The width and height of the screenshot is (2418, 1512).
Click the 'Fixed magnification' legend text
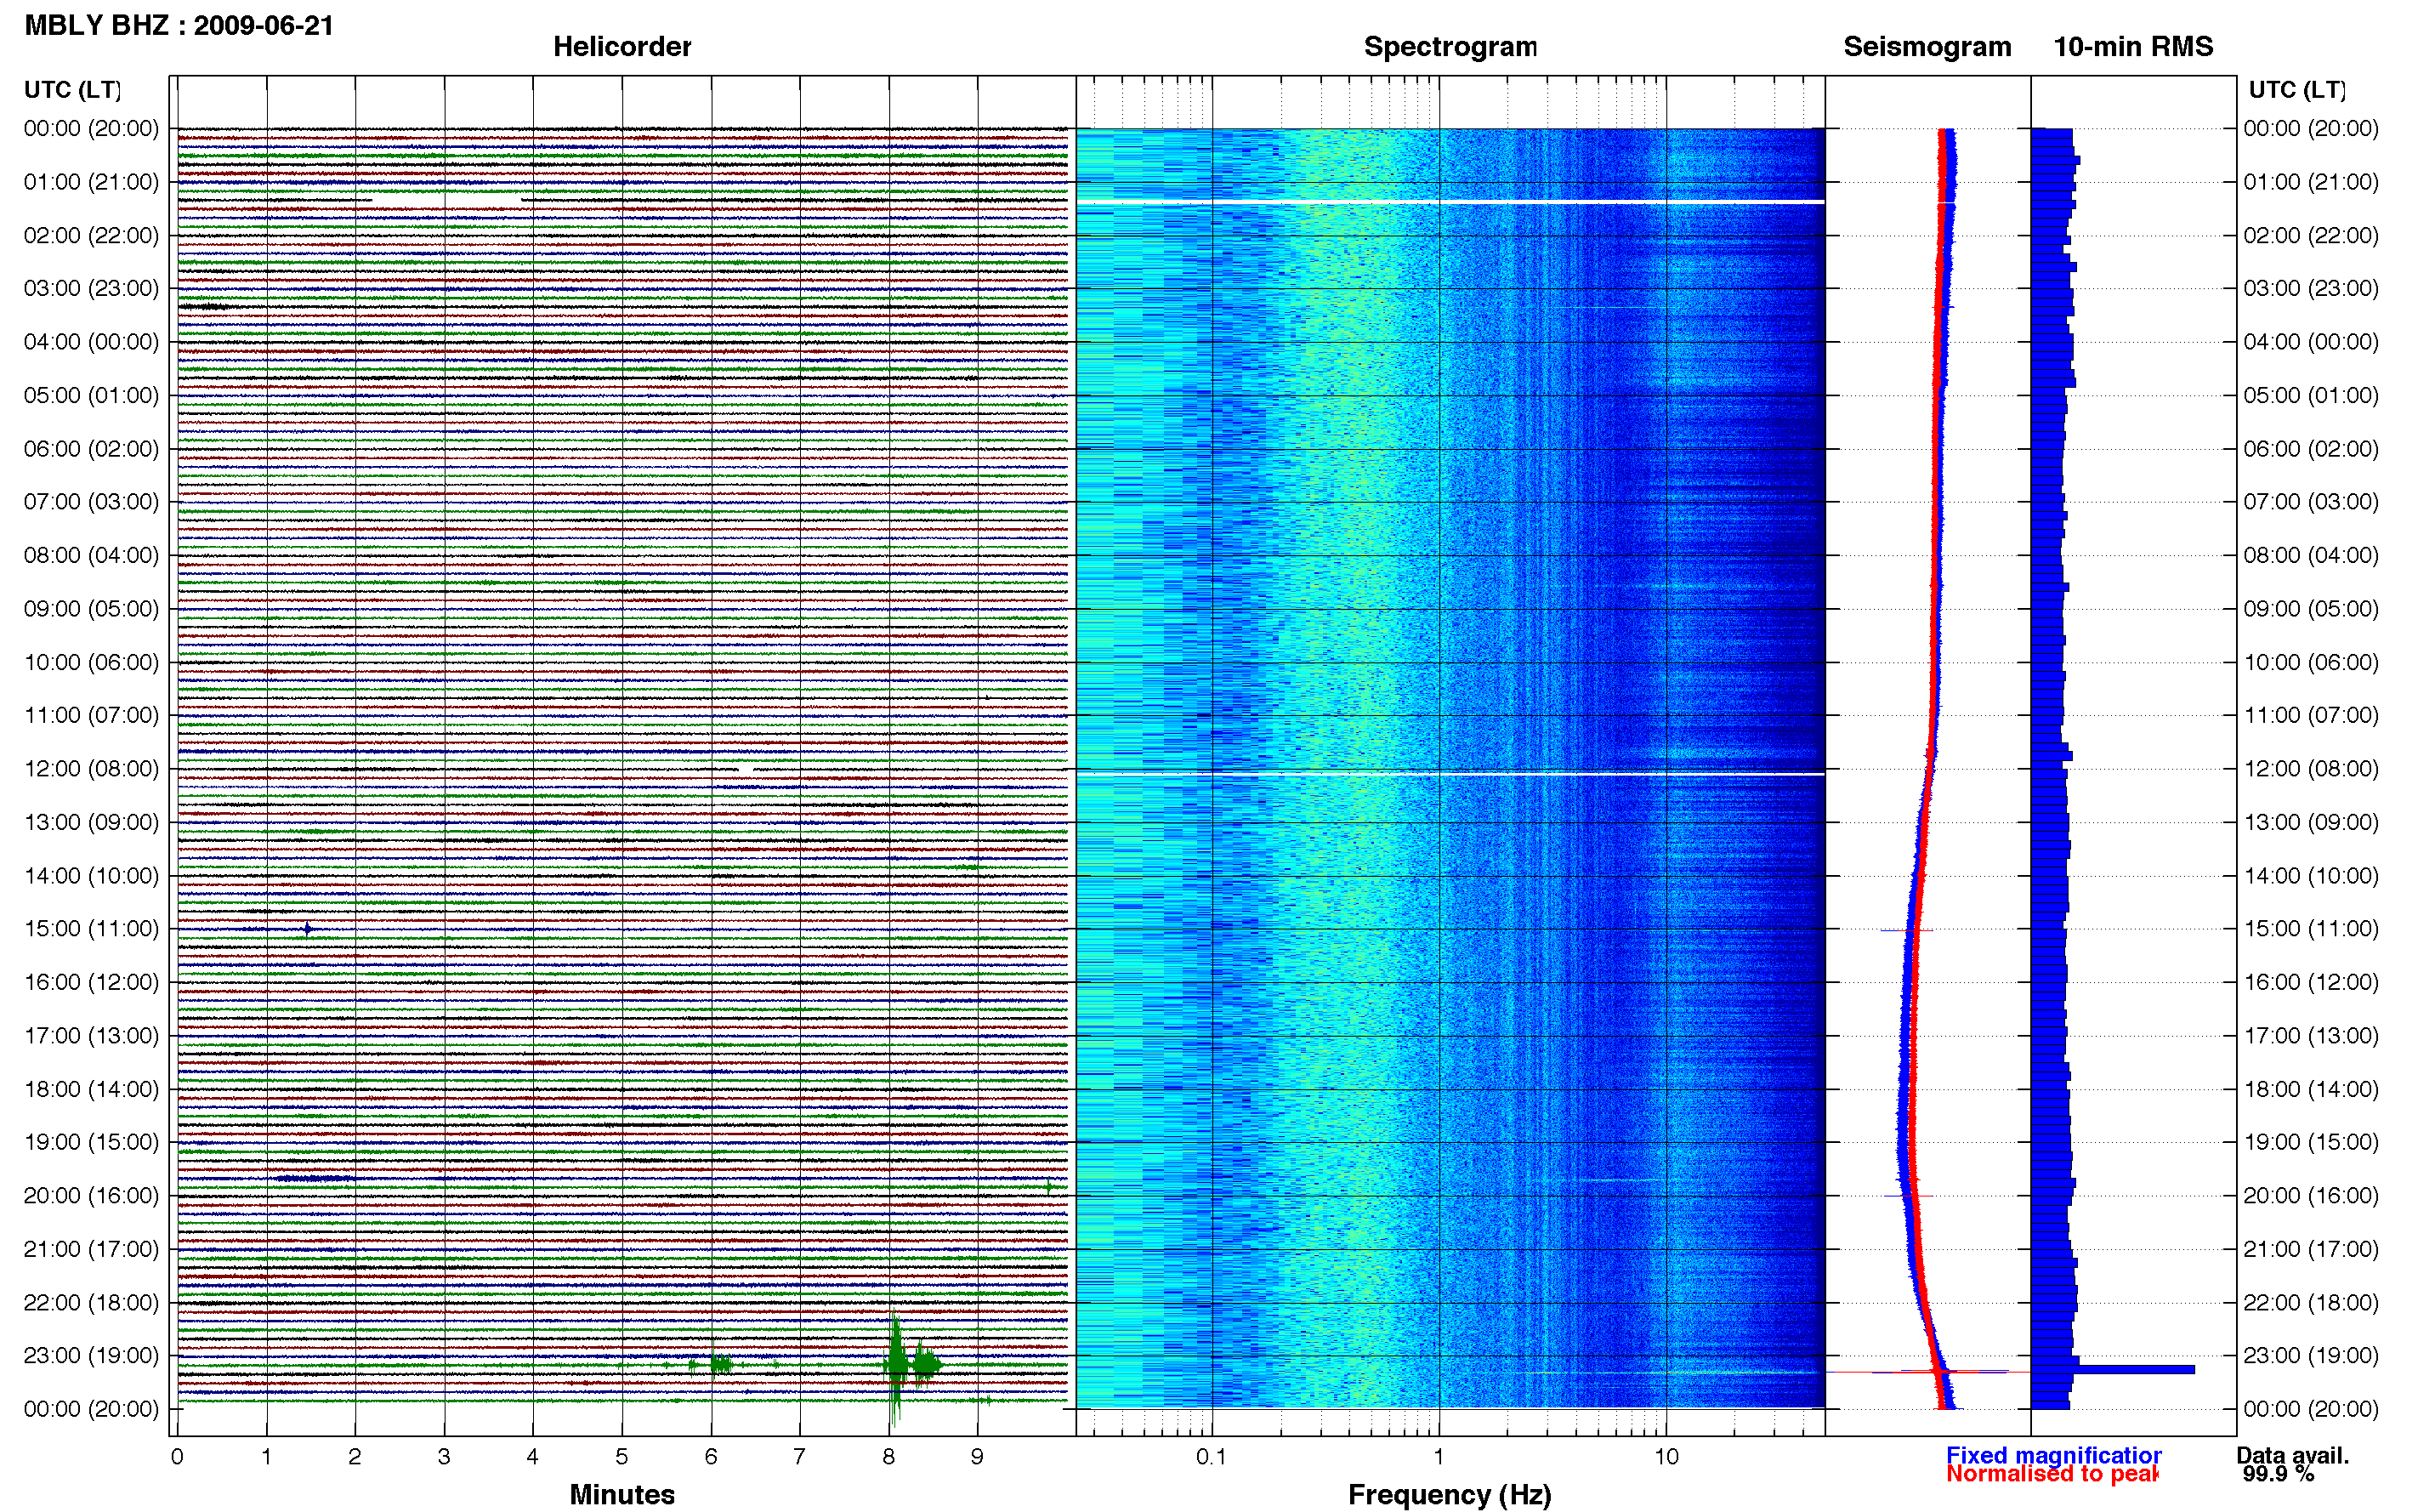(x=2053, y=1455)
